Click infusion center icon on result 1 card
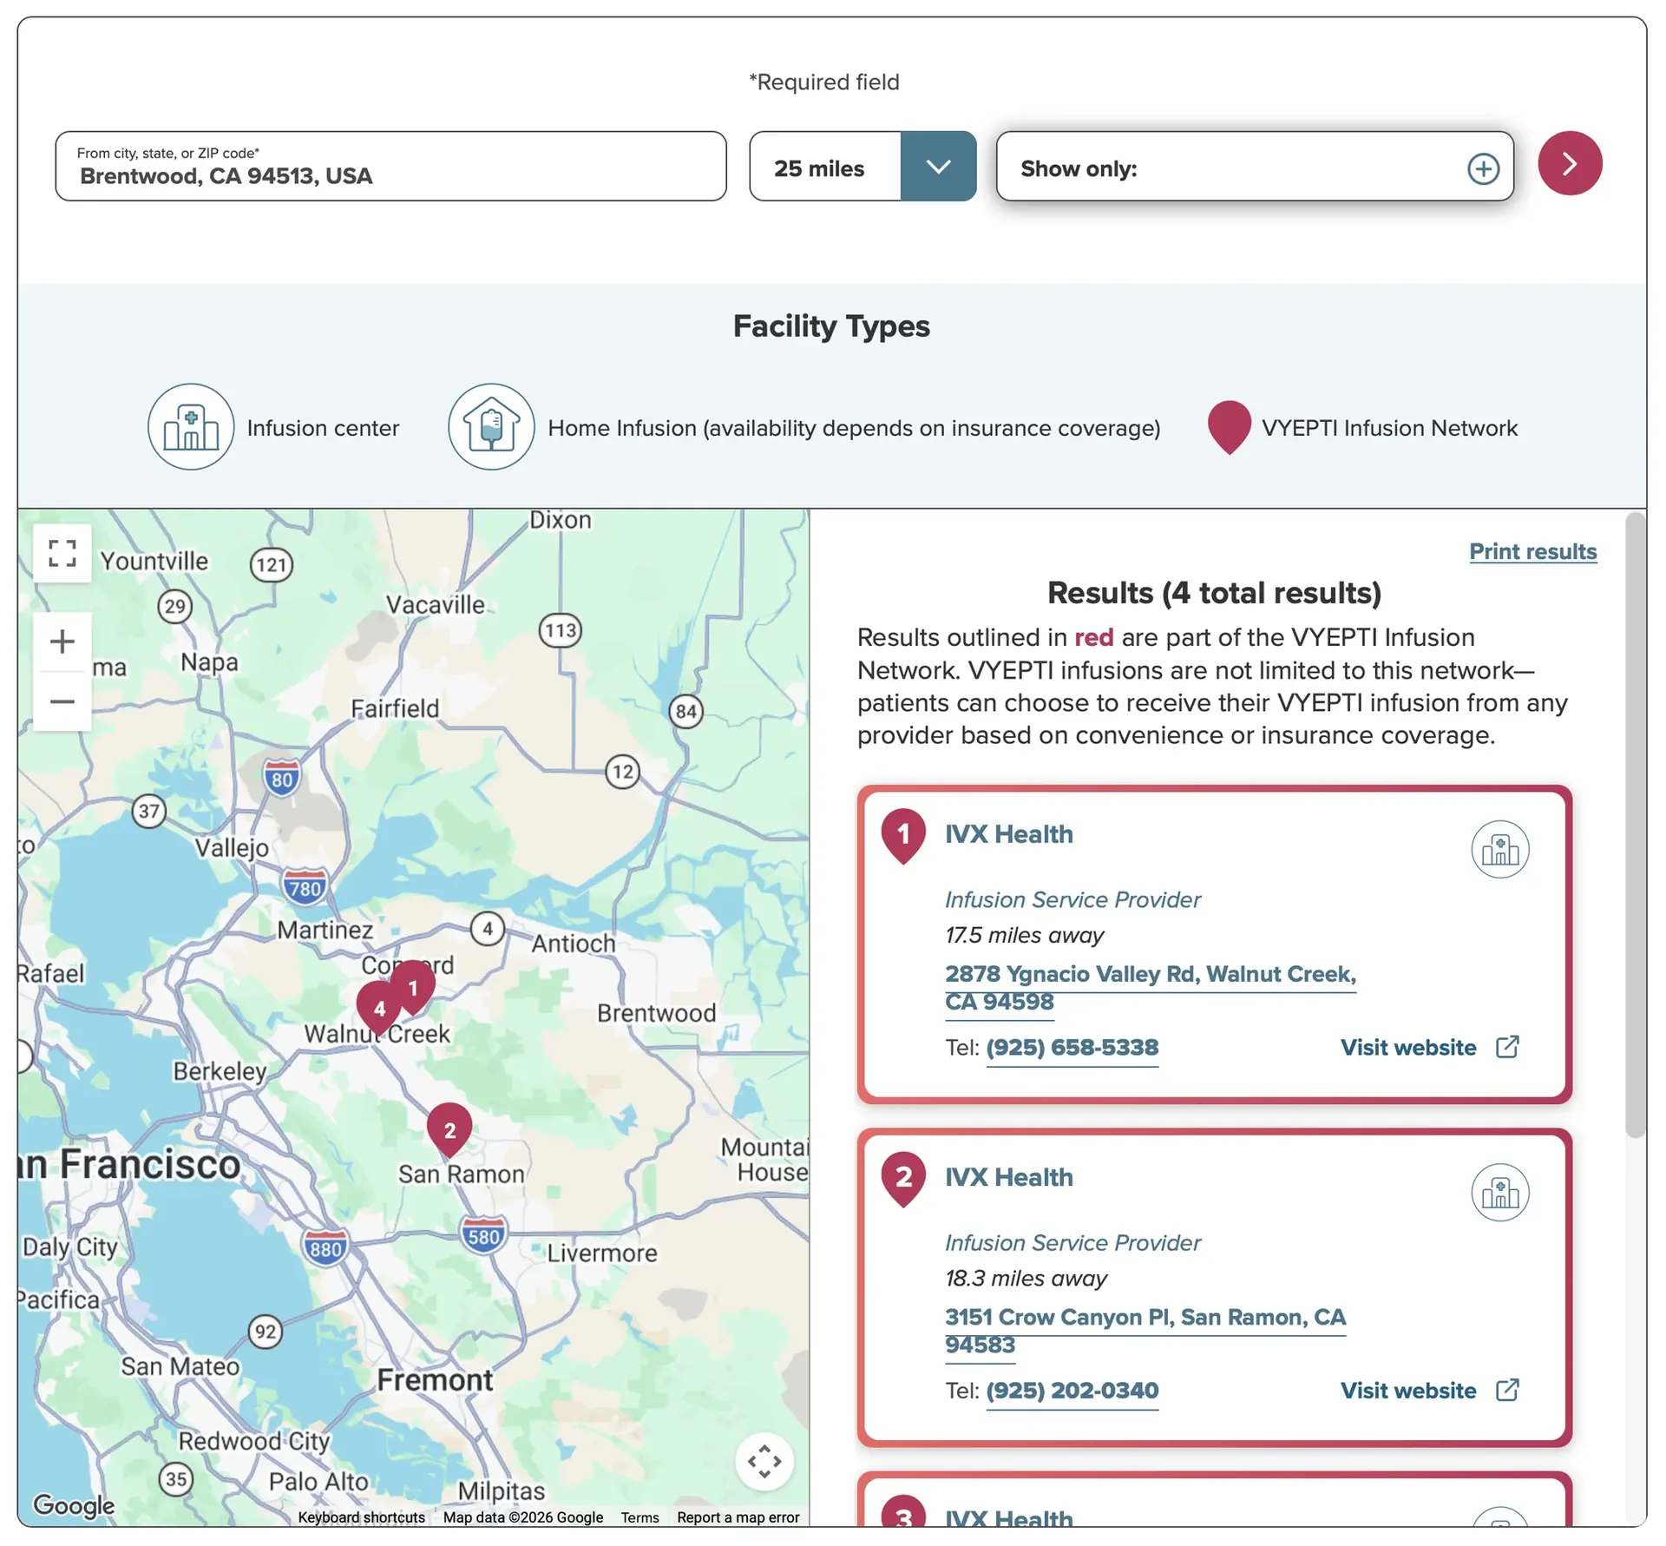The height and width of the screenshot is (1546, 1666). point(1499,849)
